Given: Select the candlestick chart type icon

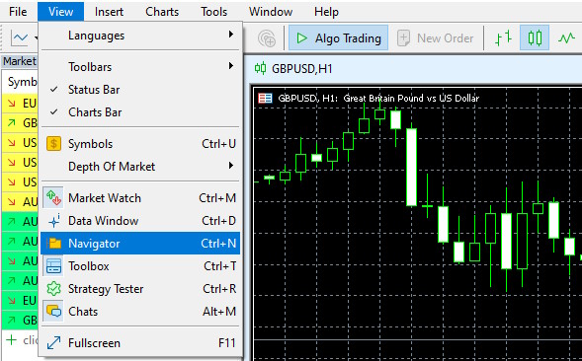Looking at the screenshot, I should coord(535,37).
